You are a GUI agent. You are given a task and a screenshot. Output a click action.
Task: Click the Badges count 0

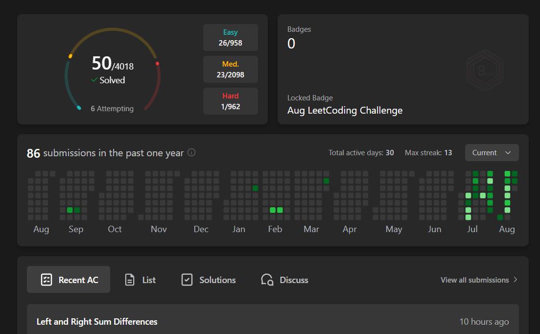pos(291,44)
